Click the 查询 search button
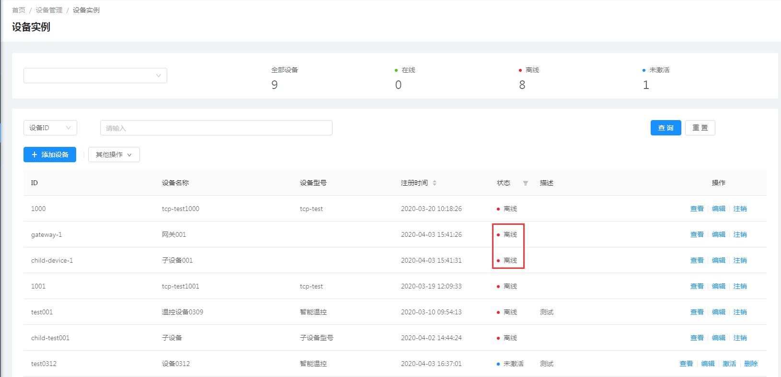The width and height of the screenshot is (781, 377). point(666,128)
